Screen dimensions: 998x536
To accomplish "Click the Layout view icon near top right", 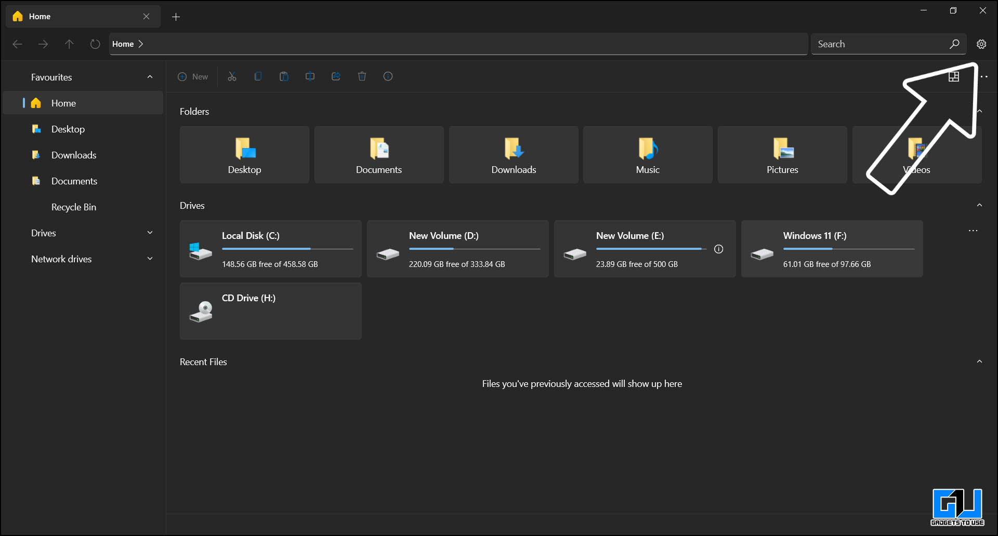I will pos(954,76).
